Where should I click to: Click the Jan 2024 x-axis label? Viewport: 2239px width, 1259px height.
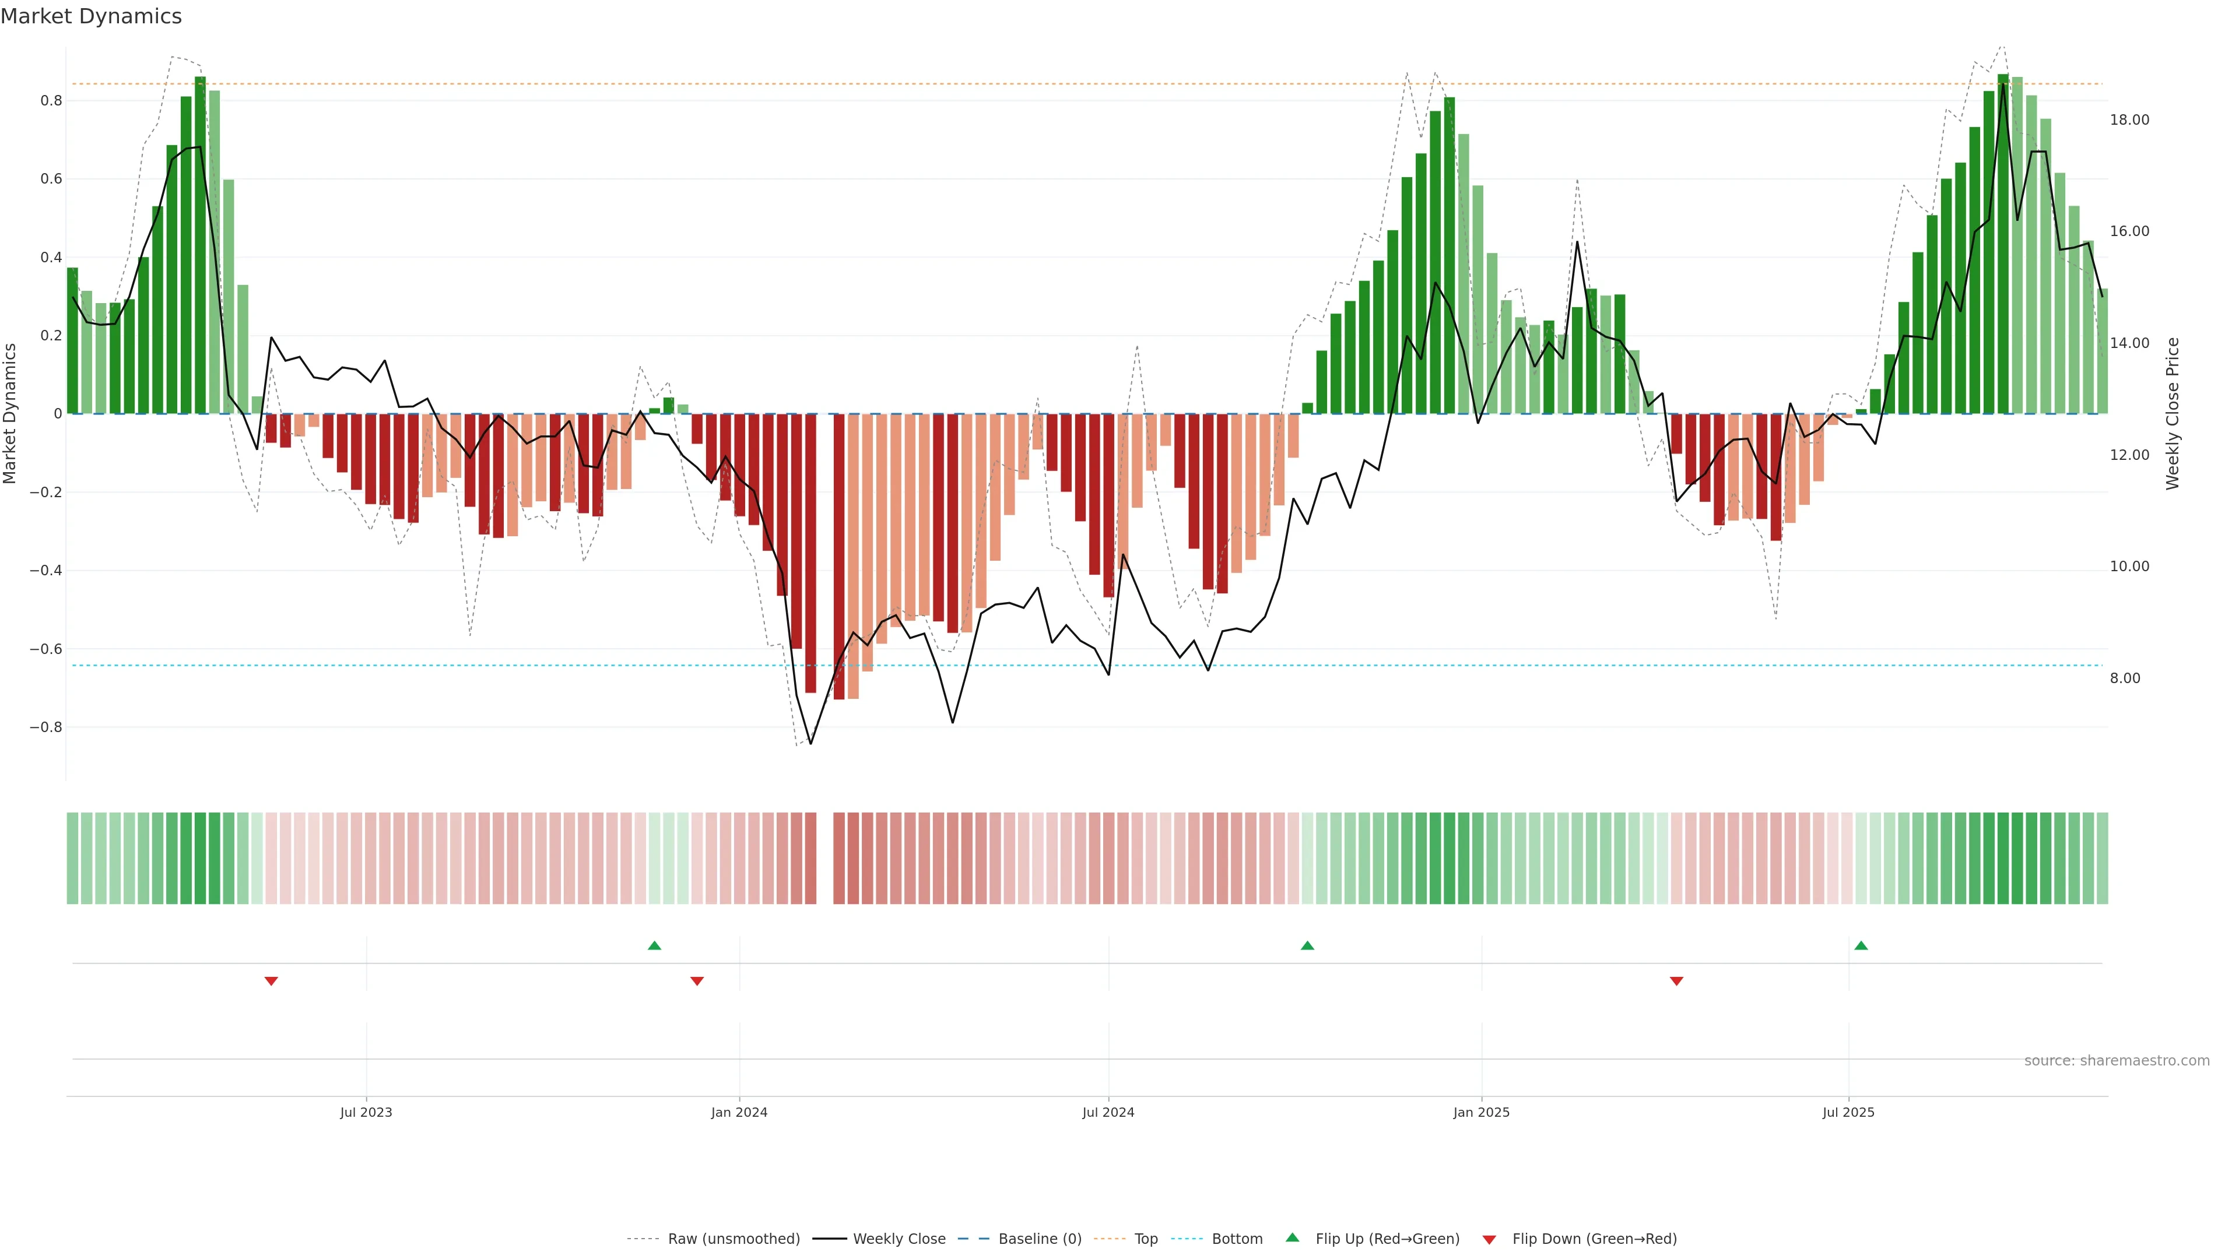pyautogui.click(x=739, y=1112)
